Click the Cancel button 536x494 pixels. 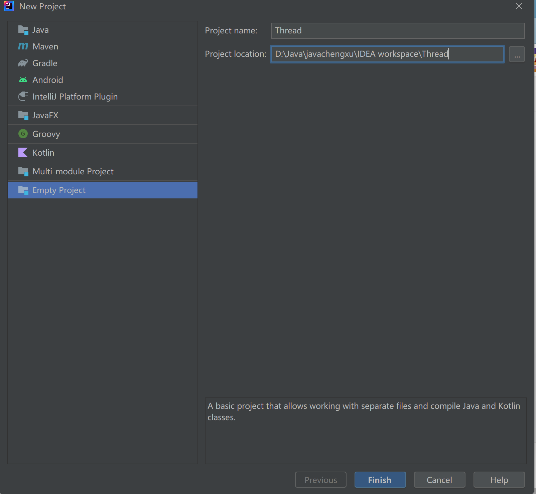click(440, 480)
